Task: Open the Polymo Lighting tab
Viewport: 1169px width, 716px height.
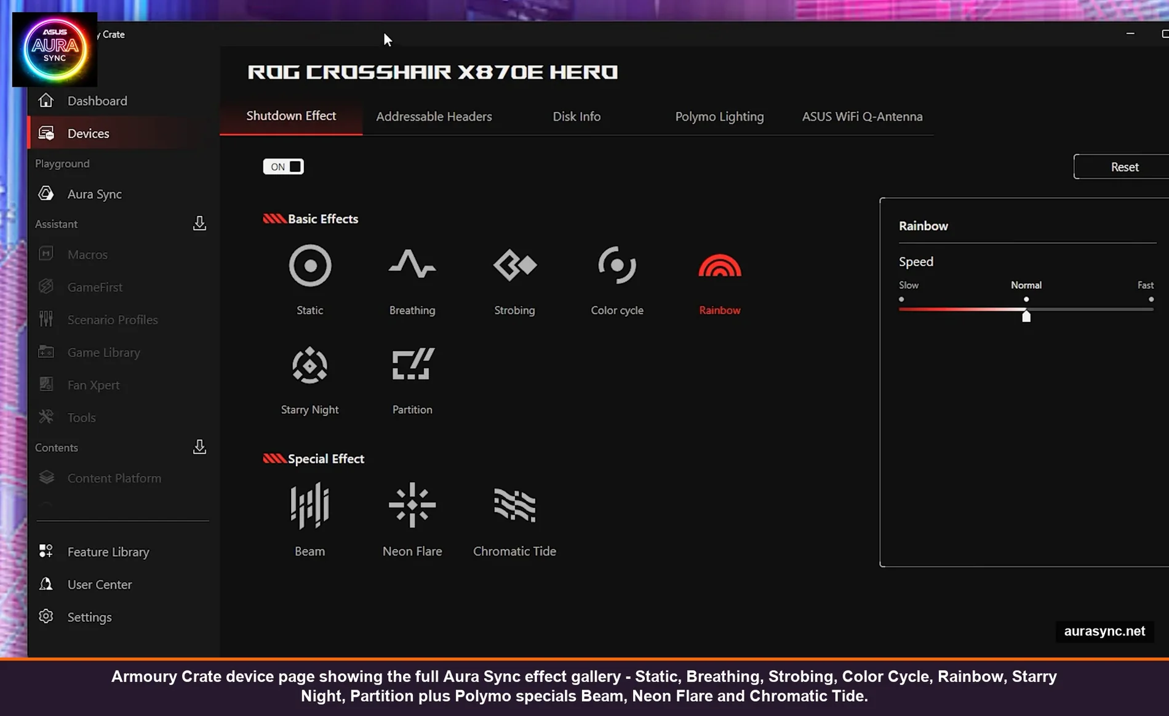Action: (x=719, y=116)
